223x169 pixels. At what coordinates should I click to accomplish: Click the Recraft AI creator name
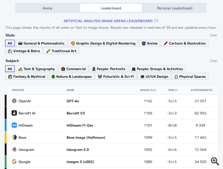[27, 113]
